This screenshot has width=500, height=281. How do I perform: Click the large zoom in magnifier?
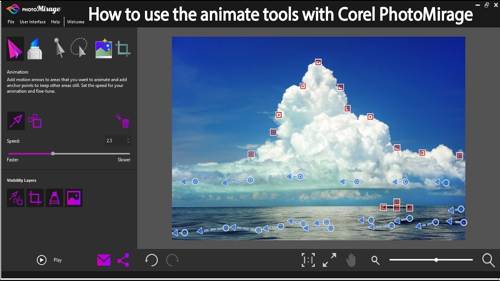tap(488, 260)
